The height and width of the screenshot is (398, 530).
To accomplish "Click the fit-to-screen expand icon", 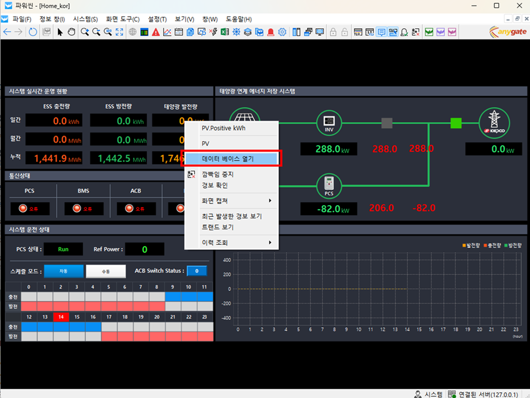I will pos(120,32).
